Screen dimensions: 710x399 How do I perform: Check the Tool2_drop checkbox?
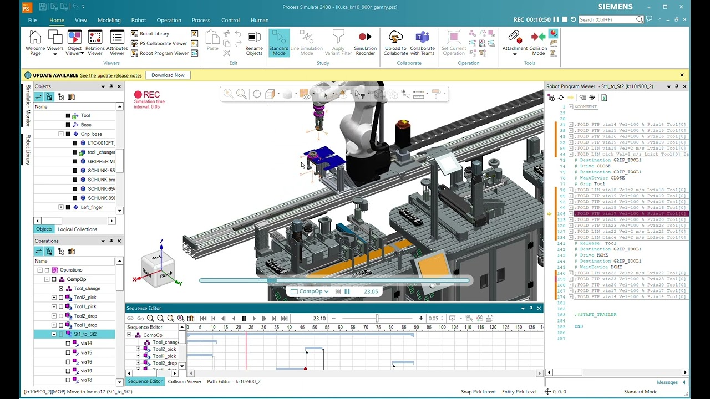coord(61,316)
